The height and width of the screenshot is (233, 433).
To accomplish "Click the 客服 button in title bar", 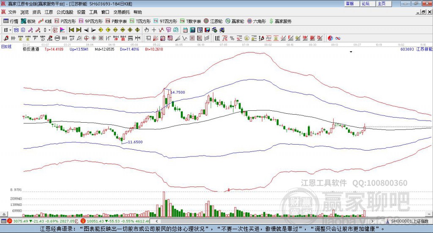I will tap(352, 3).
